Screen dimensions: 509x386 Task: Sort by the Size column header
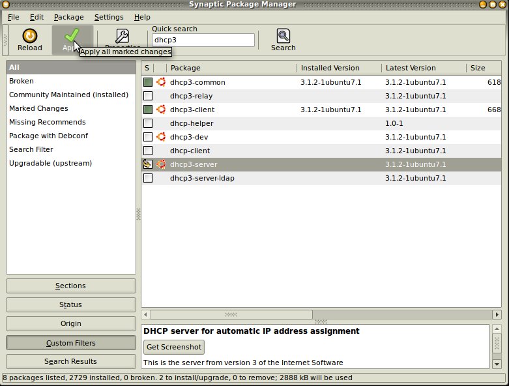[484, 68]
